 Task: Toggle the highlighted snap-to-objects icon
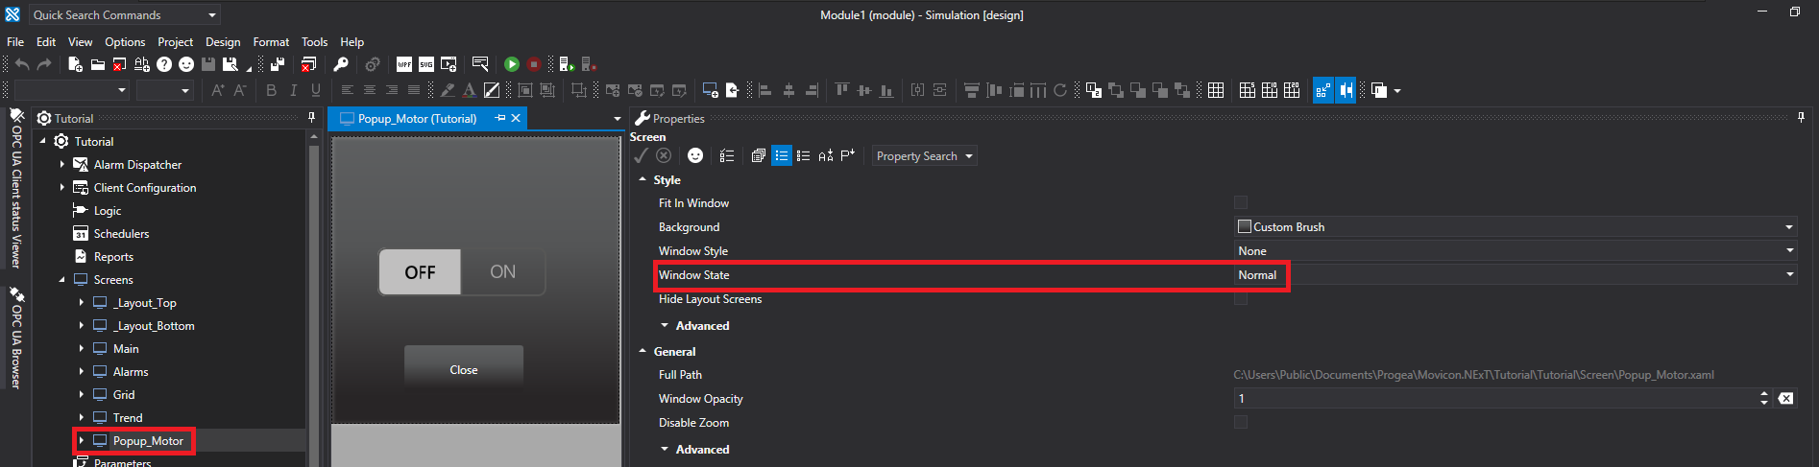pyautogui.click(x=1323, y=90)
